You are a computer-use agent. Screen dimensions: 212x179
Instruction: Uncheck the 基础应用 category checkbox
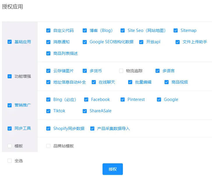[x=10, y=42]
